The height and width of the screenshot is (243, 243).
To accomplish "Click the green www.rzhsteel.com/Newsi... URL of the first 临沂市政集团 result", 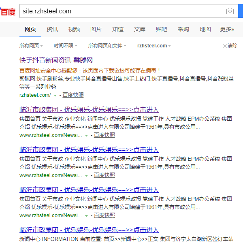I will click(51, 135).
